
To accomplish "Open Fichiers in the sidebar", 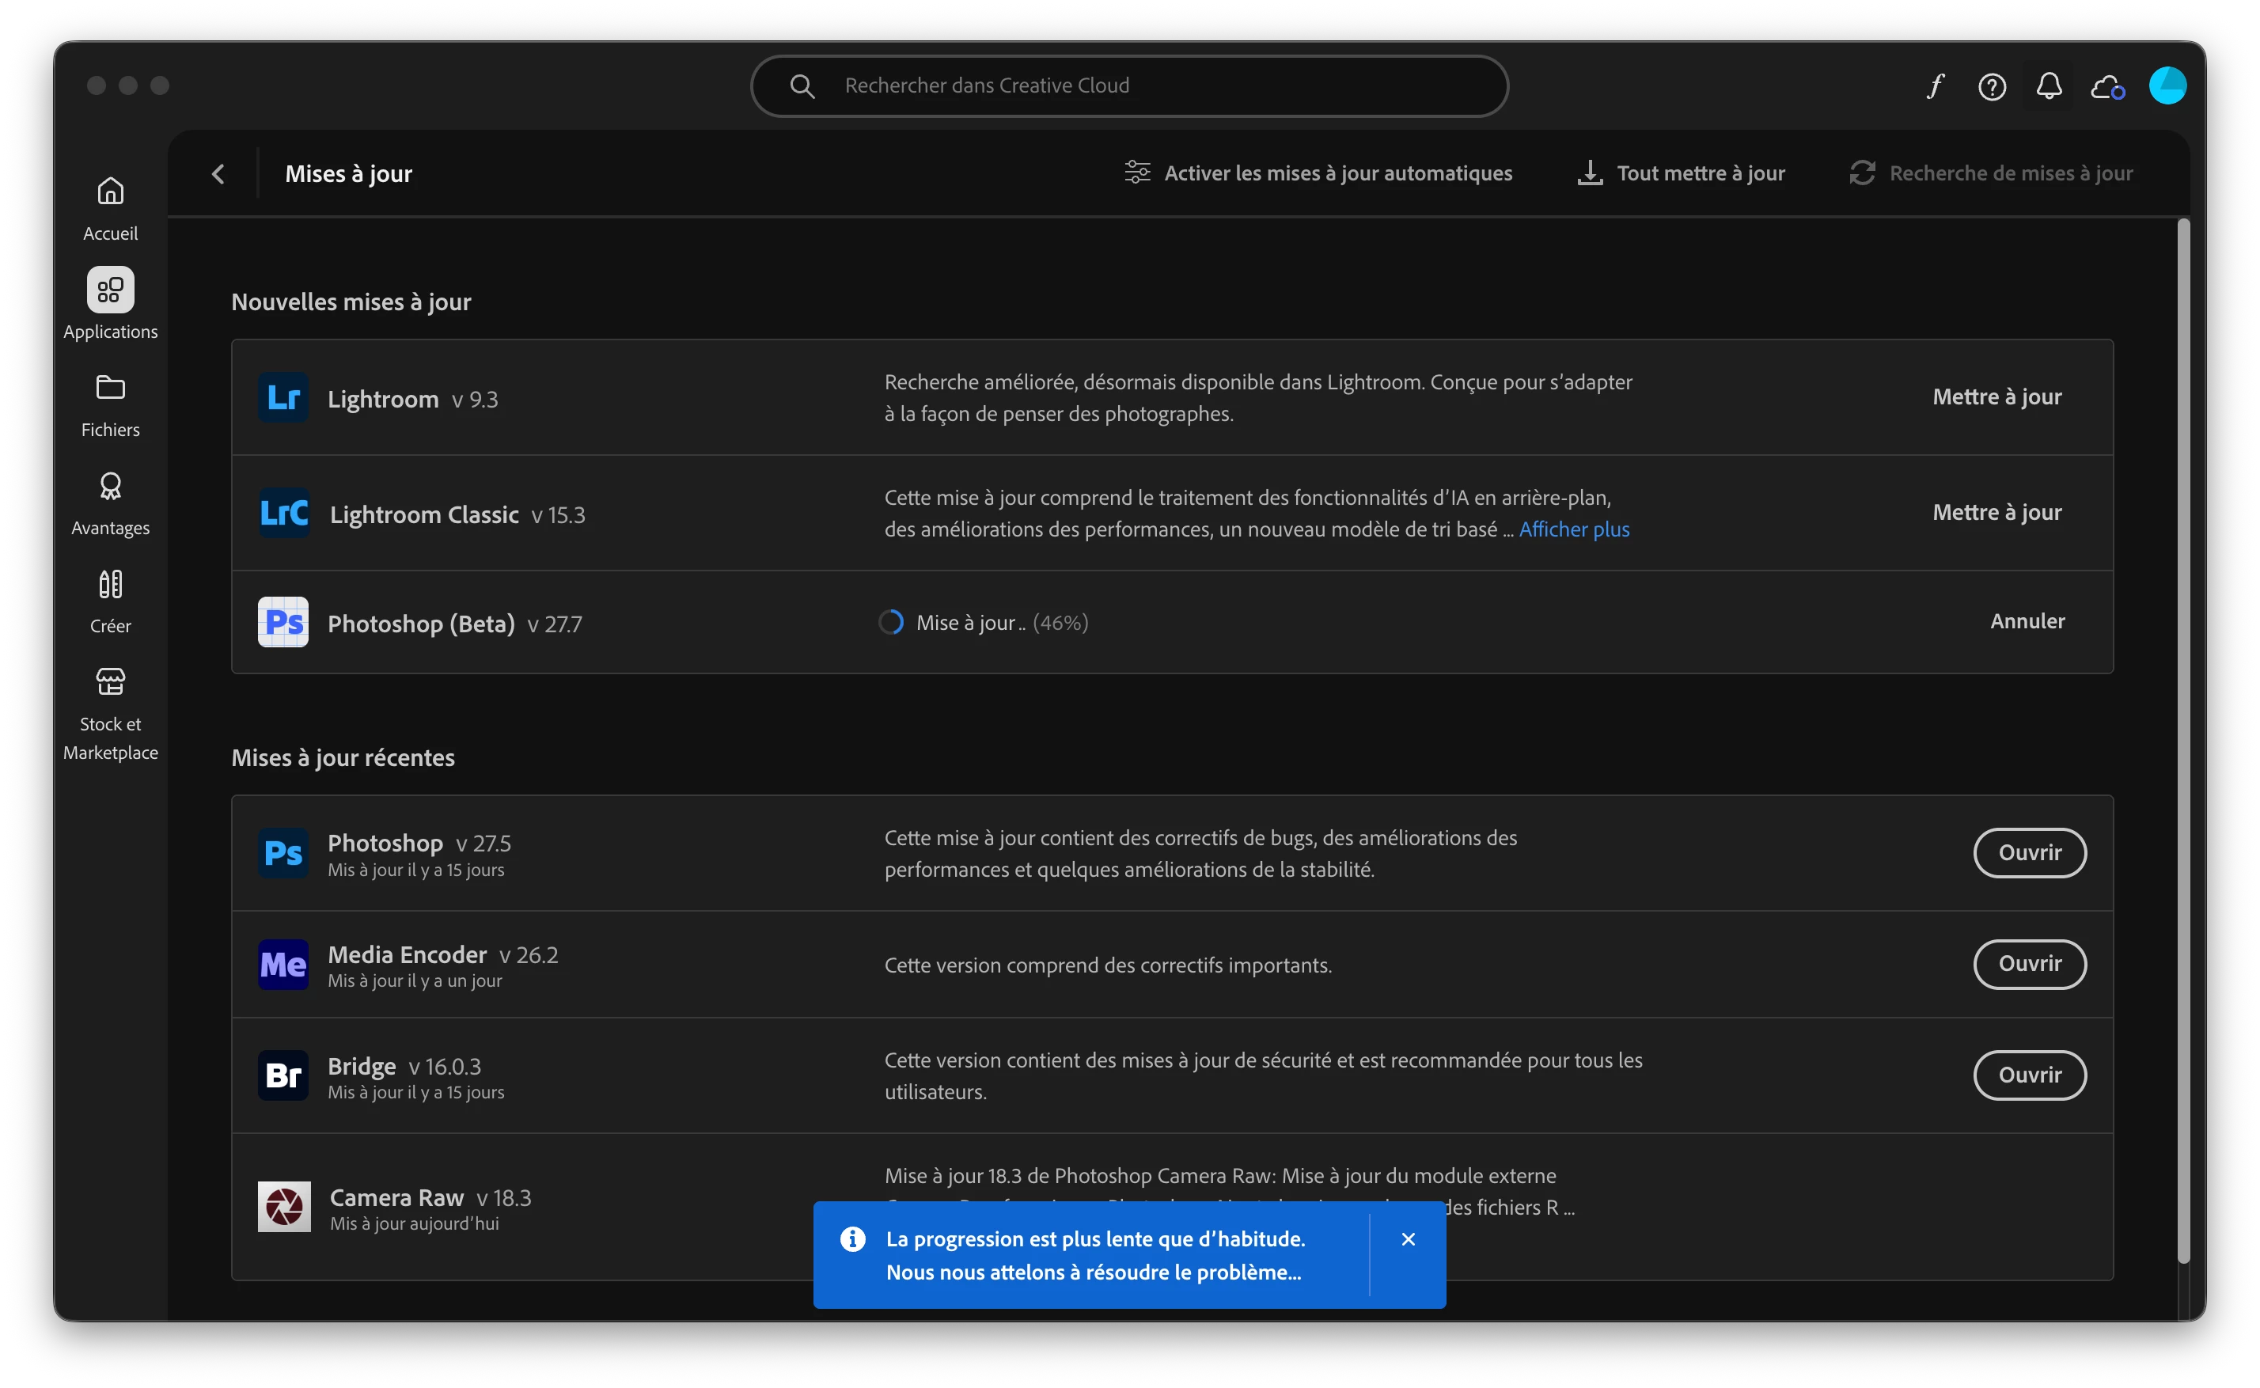I will tap(110, 405).
